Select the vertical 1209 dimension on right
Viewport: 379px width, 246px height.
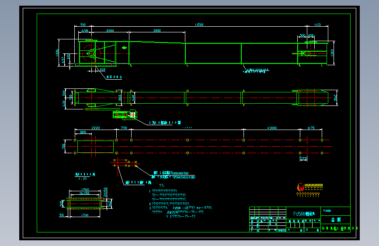click(332, 53)
